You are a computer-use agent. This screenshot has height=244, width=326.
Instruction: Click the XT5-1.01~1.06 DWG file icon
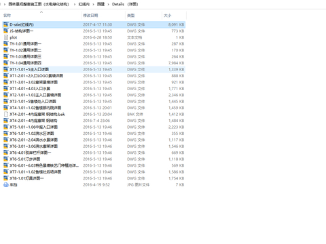6,127
